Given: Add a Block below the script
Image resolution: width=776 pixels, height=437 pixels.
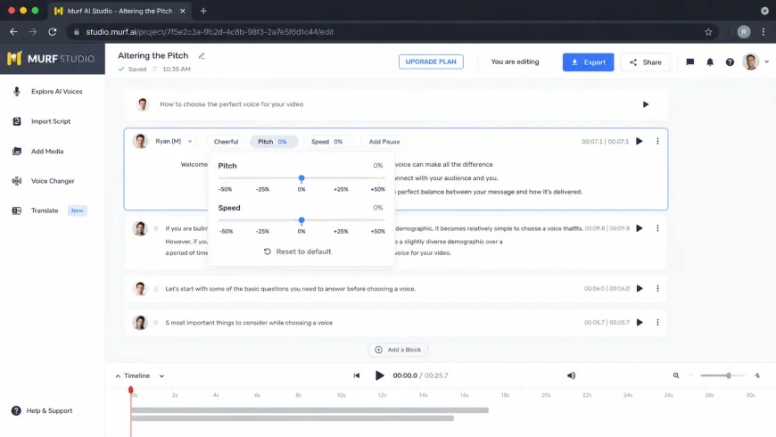Looking at the screenshot, I should [x=398, y=350].
